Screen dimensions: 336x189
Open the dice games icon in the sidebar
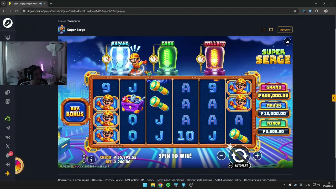(x=8, y=92)
